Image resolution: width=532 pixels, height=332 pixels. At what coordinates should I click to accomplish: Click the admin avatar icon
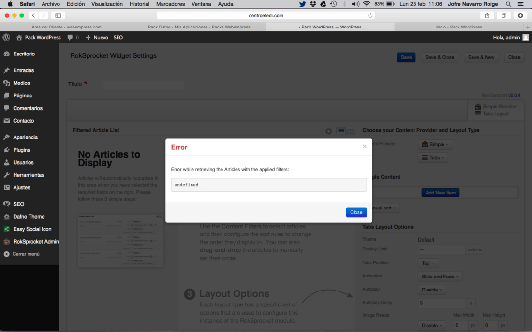pyautogui.click(x=526, y=37)
